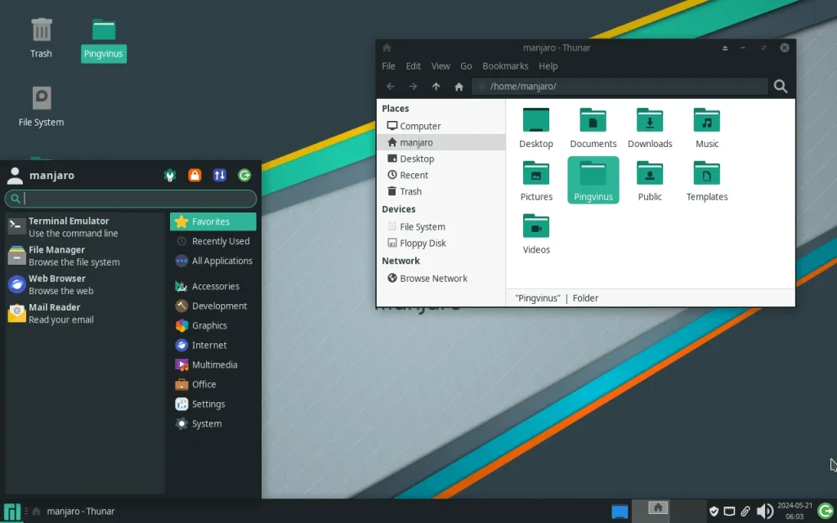This screenshot has width=837, height=523.
Task: Open the System category
Action: 213,424
